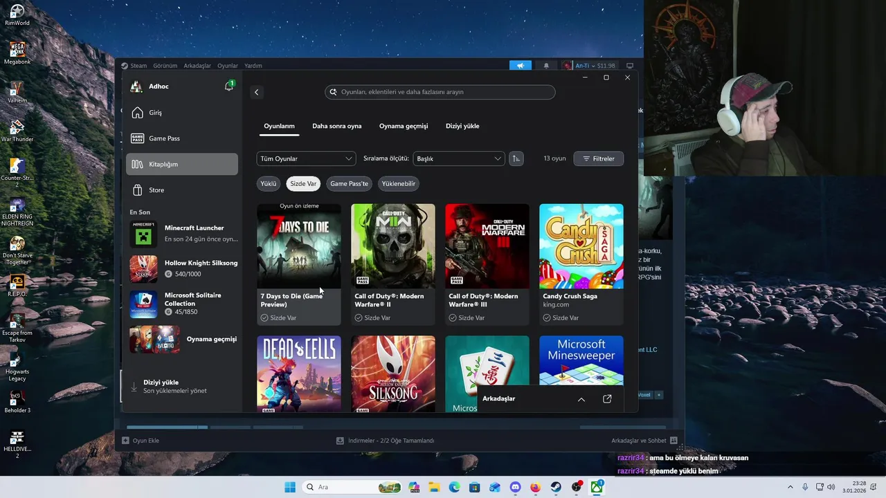
Task: Open Don't Starve Together shortcut
Action: click(x=17, y=250)
